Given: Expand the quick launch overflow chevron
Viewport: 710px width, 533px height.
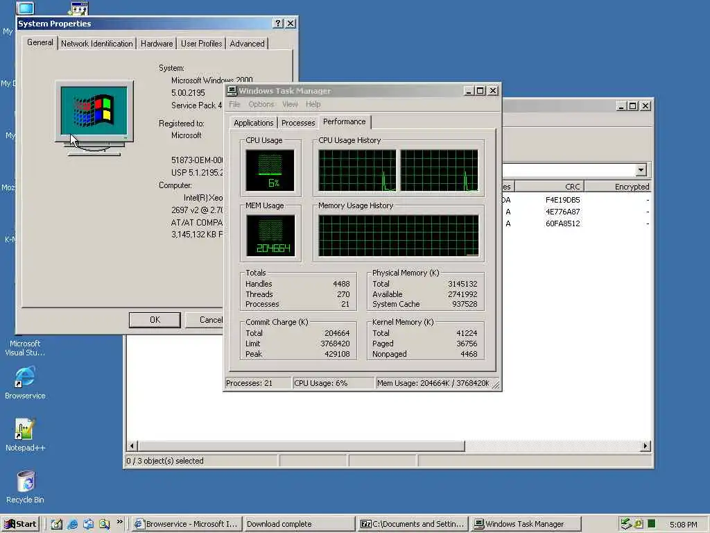Looking at the screenshot, I should pyautogui.click(x=119, y=522).
